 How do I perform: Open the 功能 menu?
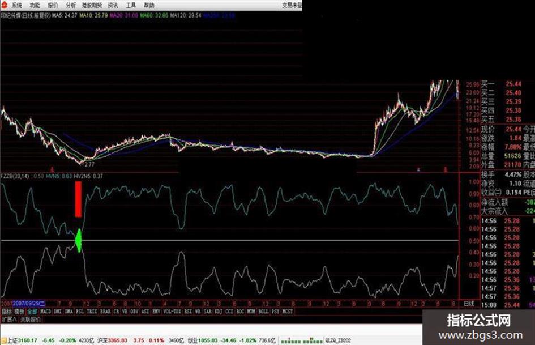pos(35,5)
